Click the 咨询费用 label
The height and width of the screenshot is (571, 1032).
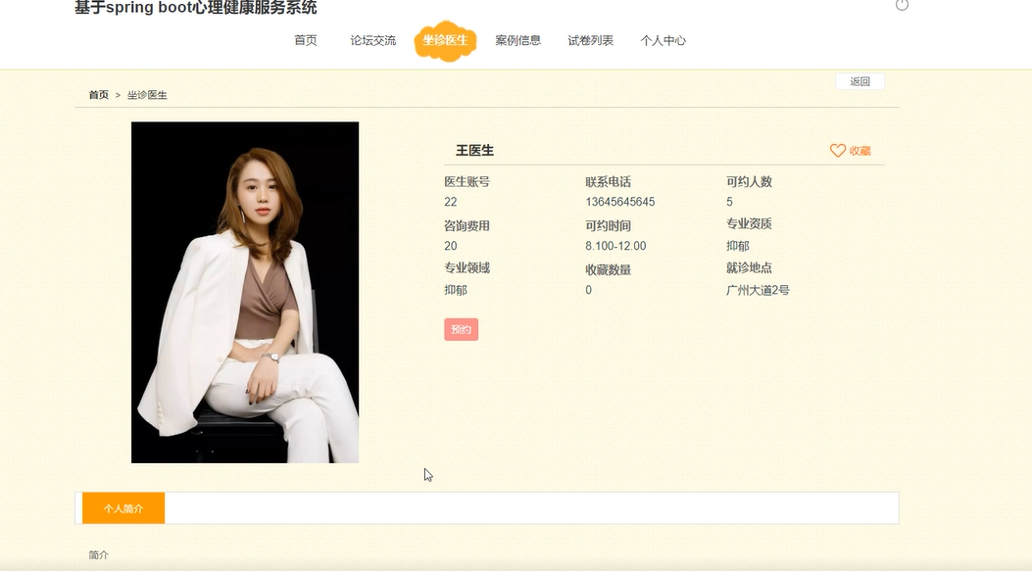tap(467, 225)
